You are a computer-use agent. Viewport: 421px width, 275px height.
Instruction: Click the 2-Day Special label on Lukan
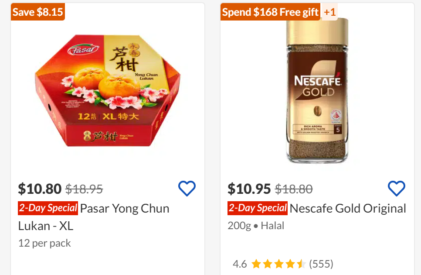pos(48,208)
